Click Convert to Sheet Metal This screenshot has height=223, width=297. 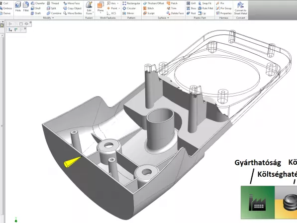pyautogui.click(x=241, y=8)
